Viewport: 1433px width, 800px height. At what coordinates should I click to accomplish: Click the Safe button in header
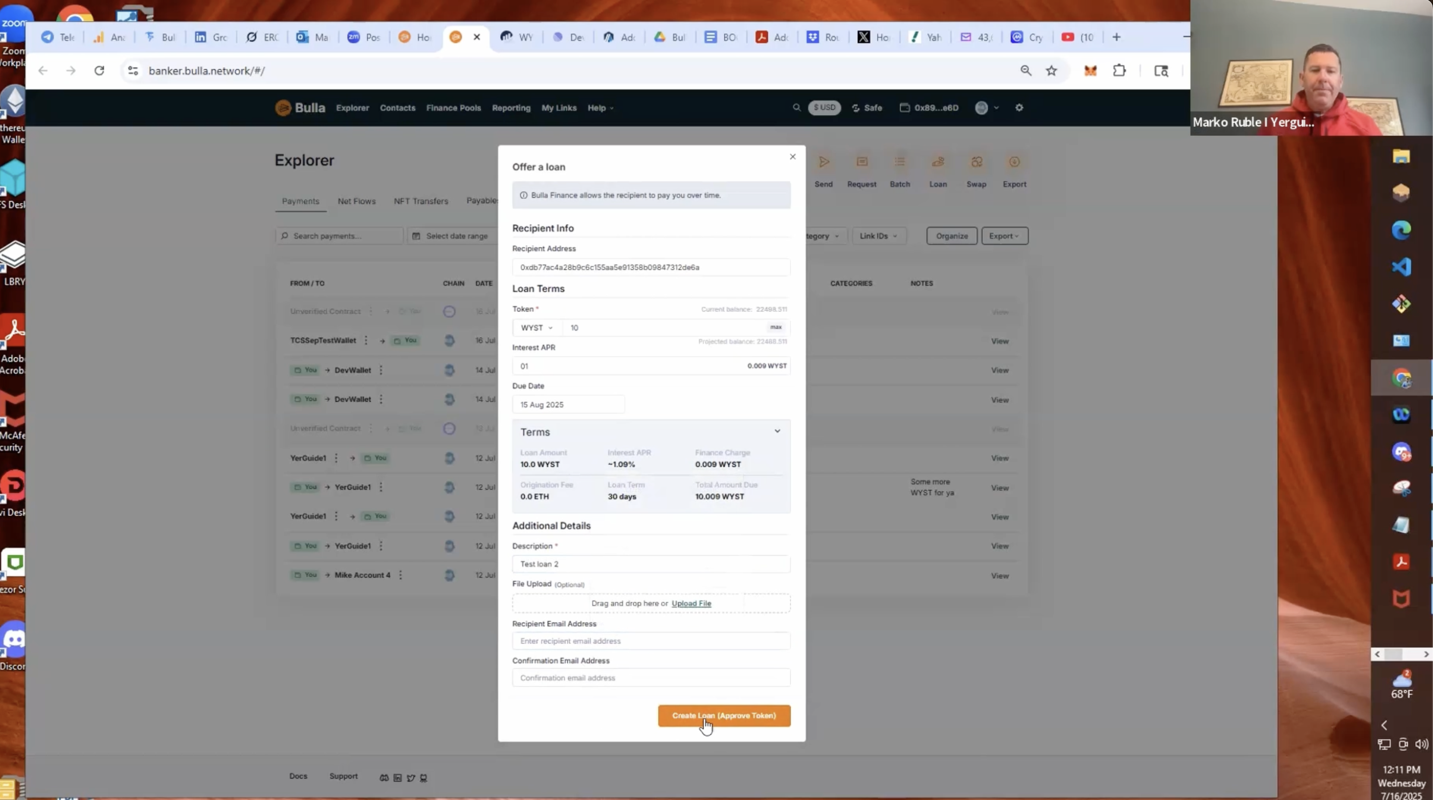click(x=867, y=108)
